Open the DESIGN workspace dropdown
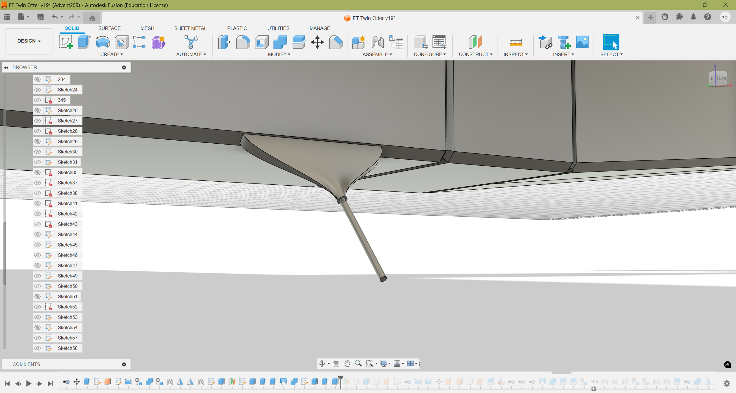This screenshot has height=393, width=736. click(28, 41)
